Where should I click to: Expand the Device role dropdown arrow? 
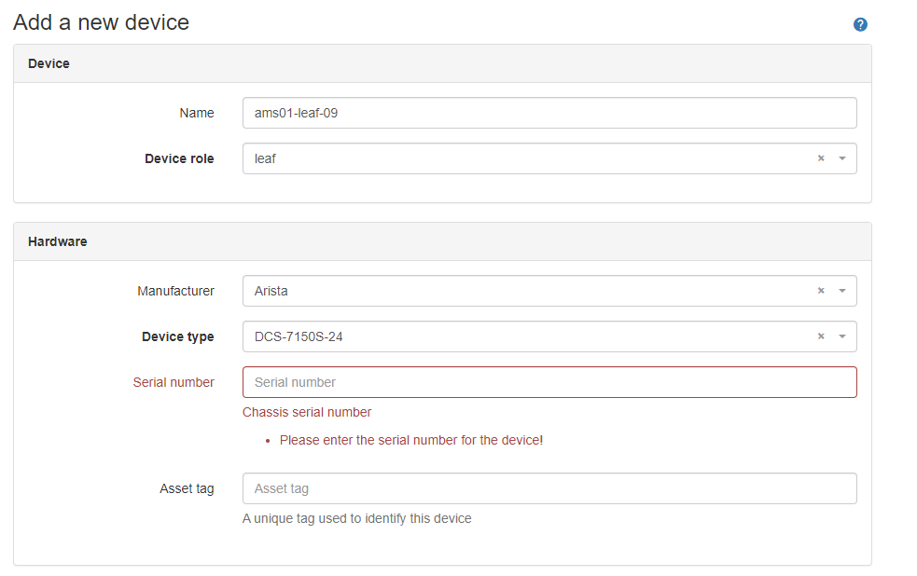[841, 158]
